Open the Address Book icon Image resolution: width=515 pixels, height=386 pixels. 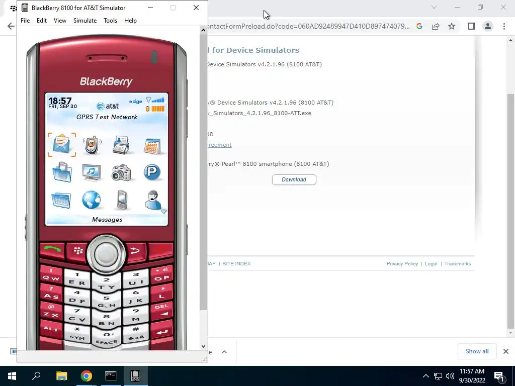(121, 145)
